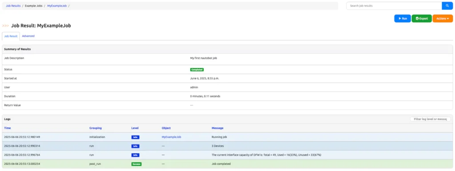Run the job with the Run button

pos(403,19)
